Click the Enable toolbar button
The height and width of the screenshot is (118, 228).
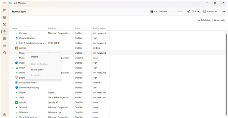178,11
